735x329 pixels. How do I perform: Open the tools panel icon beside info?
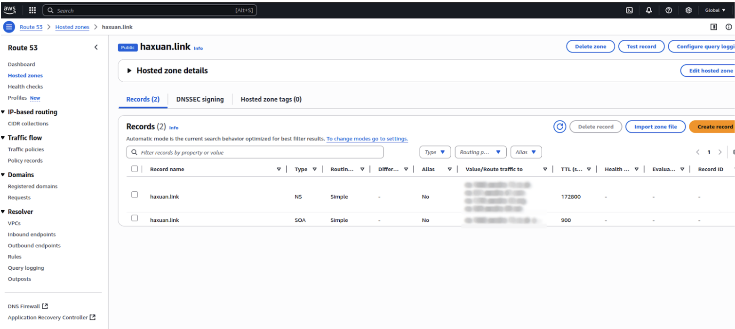[714, 27]
